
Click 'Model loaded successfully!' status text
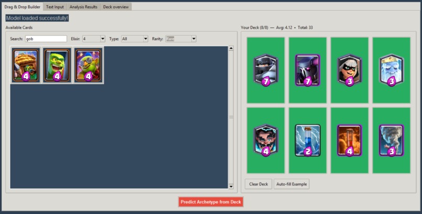click(x=37, y=18)
